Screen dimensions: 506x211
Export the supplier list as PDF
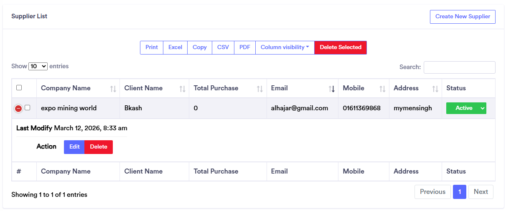(x=244, y=47)
